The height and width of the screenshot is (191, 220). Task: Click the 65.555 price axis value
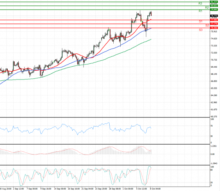pos(214,88)
